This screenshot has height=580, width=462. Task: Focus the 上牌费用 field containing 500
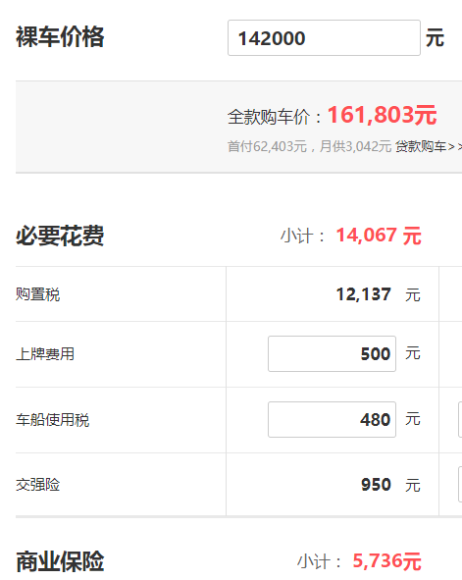(x=332, y=353)
